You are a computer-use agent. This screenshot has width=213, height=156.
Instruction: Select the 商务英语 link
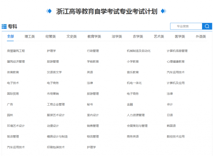(x=133, y=136)
